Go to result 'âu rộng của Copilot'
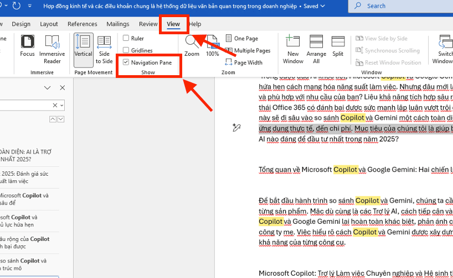Image resolution: width=453 pixels, height=278 pixels. point(29,243)
